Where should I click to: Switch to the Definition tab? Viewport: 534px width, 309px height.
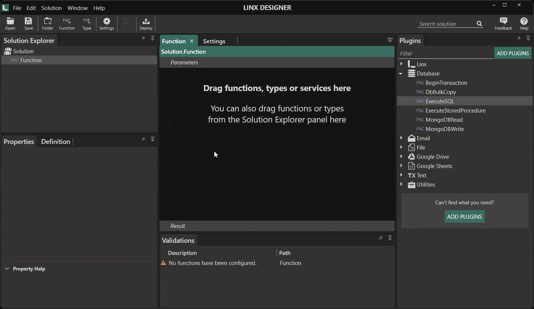click(56, 142)
